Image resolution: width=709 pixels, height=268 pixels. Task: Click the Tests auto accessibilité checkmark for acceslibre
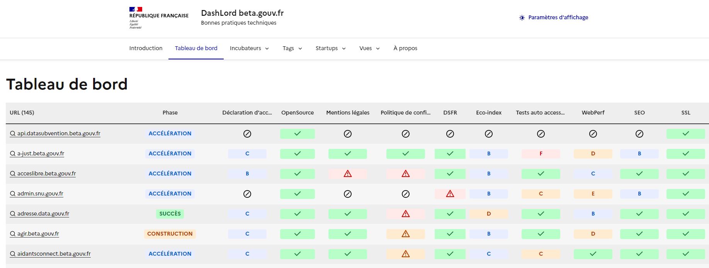[541, 174]
